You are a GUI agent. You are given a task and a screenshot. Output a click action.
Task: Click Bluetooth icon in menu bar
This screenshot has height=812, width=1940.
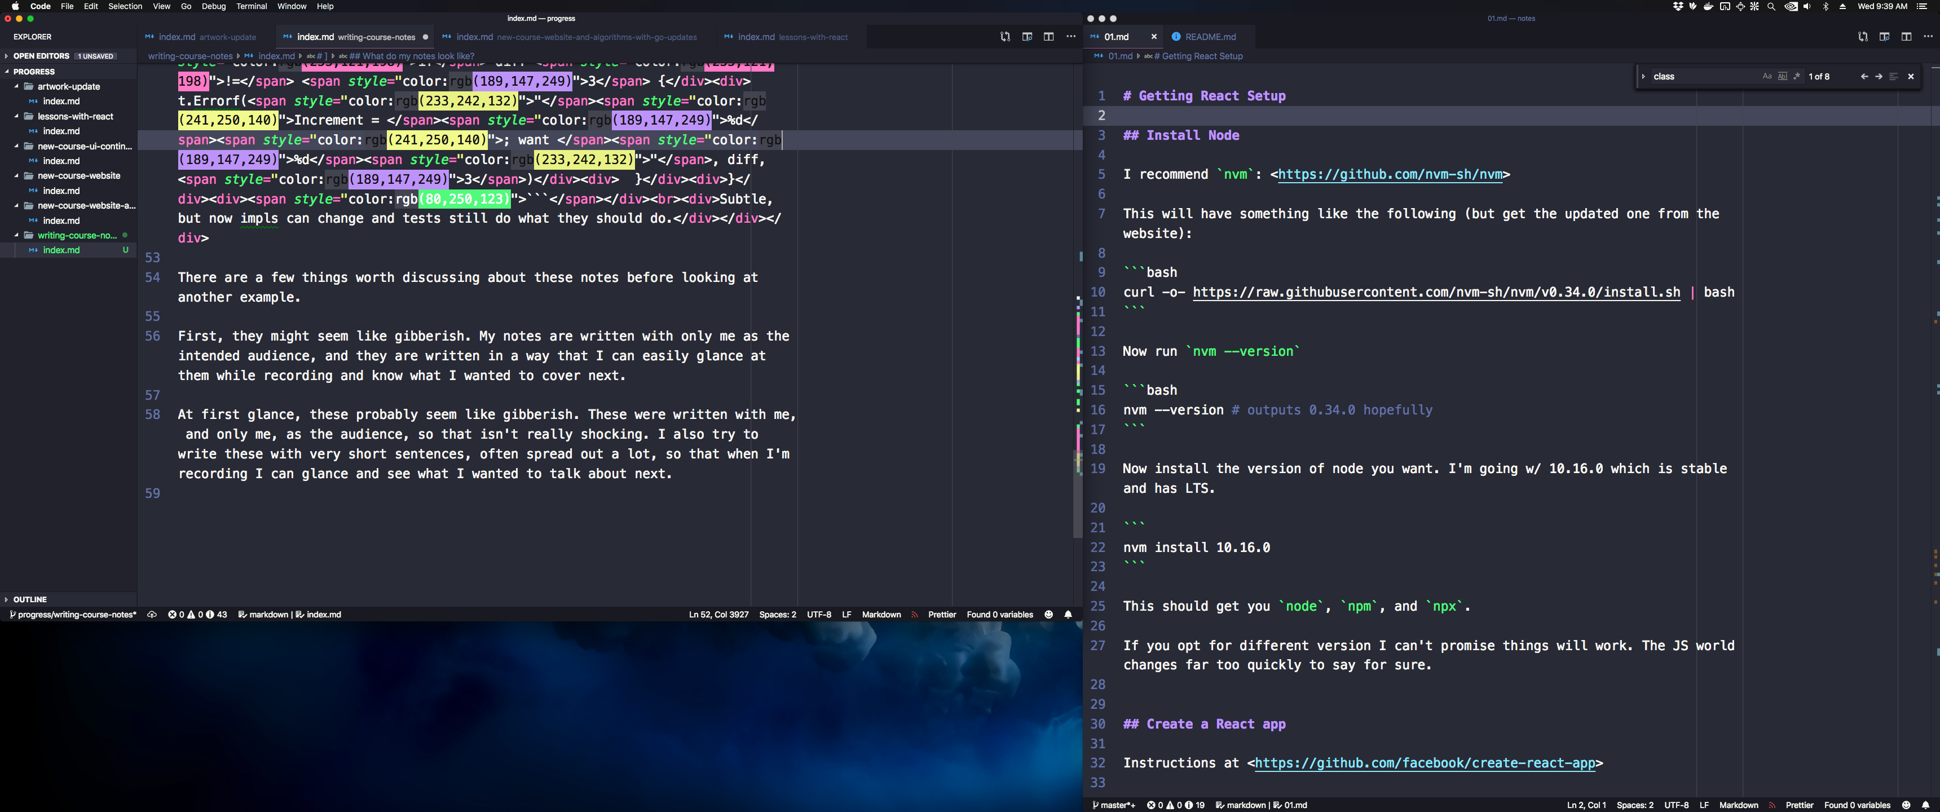(x=1826, y=6)
